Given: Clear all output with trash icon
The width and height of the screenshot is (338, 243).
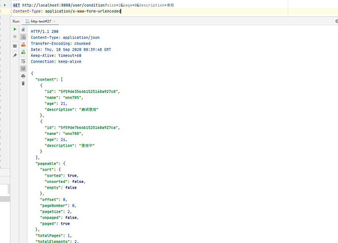Looking at the screenshot, I should click(23, 83).
